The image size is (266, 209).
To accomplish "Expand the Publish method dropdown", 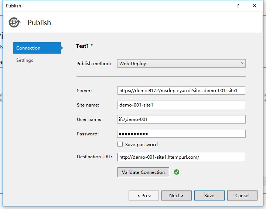I will coord(181,63).
